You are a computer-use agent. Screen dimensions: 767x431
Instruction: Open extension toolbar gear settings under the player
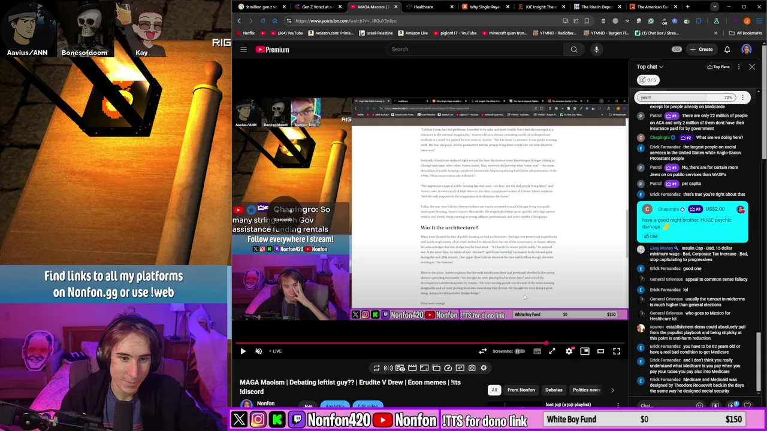484,368
